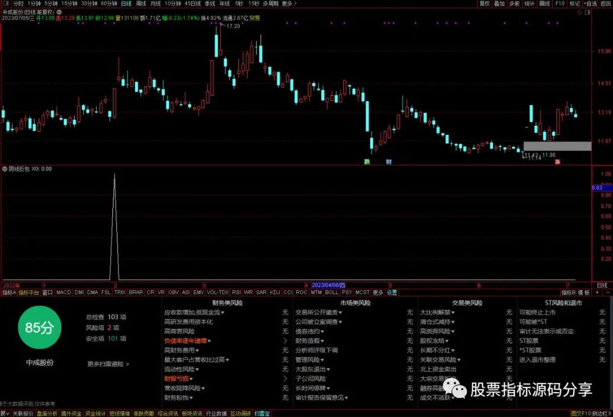613x417 pixels.
Task: Click the green 85分 score circle
Action: point(40,327)
